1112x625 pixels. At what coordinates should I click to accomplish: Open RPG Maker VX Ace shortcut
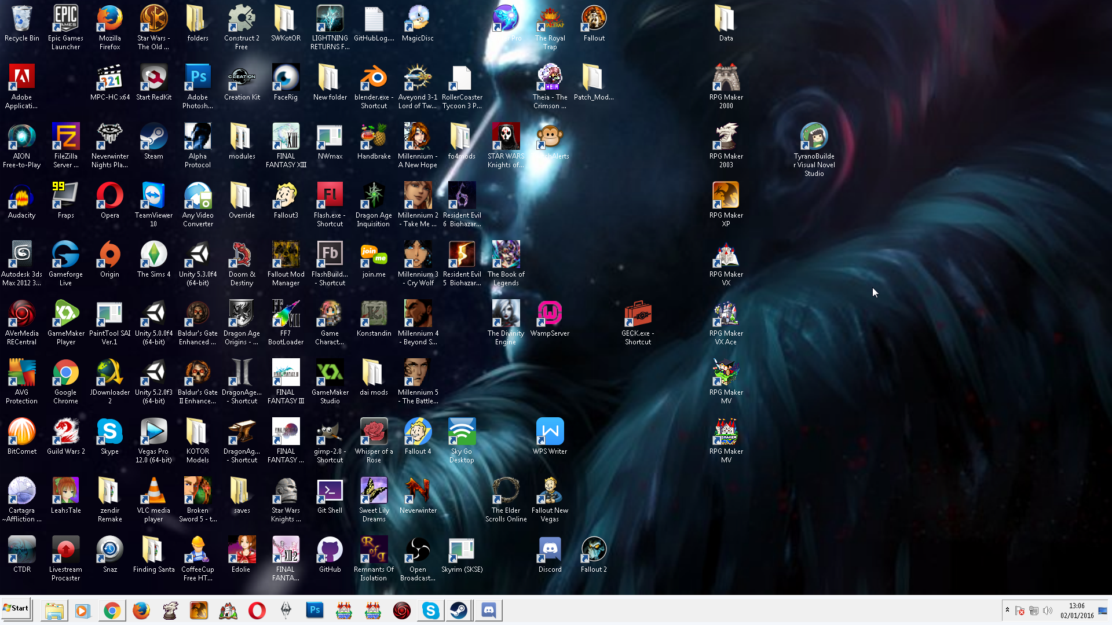(726, 323)
